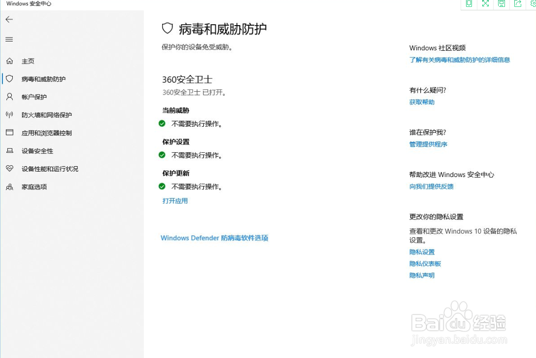Open 管理提供程序 link
Viewport: 536px width, 358px height.
[428, 144]
